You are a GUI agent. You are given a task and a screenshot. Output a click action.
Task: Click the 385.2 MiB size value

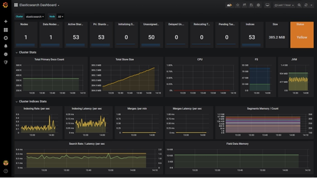[x=277, y=37]
